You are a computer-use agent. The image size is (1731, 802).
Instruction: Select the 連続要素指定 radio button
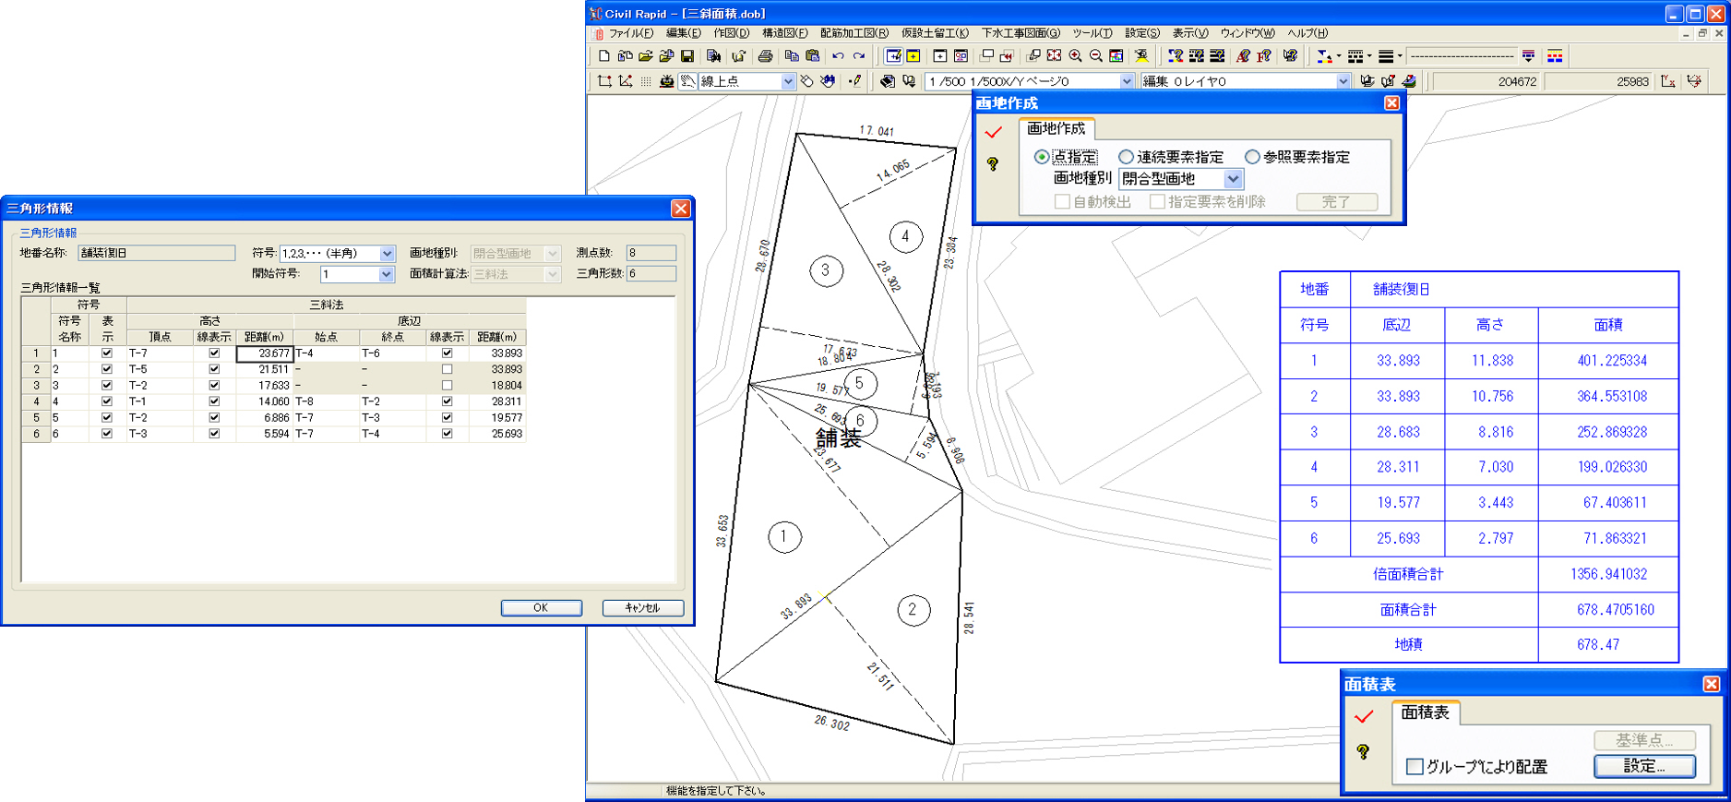[1126, 157]
